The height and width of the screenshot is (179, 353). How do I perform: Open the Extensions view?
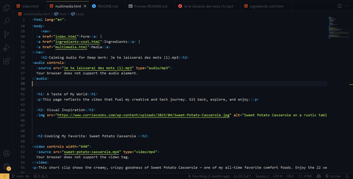pos(6,61)
